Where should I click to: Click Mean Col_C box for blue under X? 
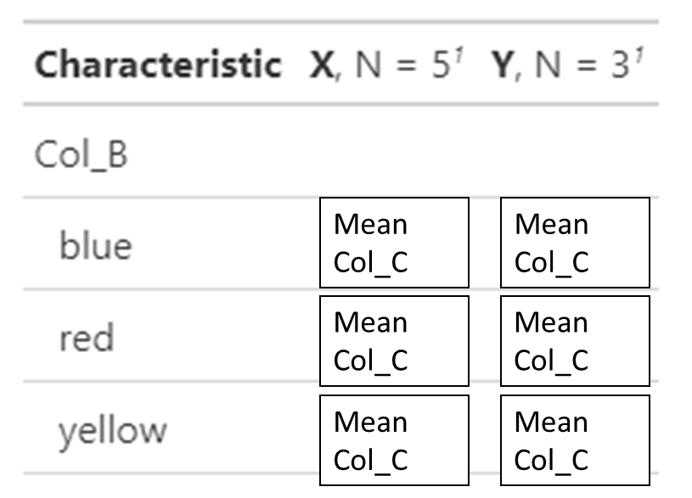click(x=394, y=243)
